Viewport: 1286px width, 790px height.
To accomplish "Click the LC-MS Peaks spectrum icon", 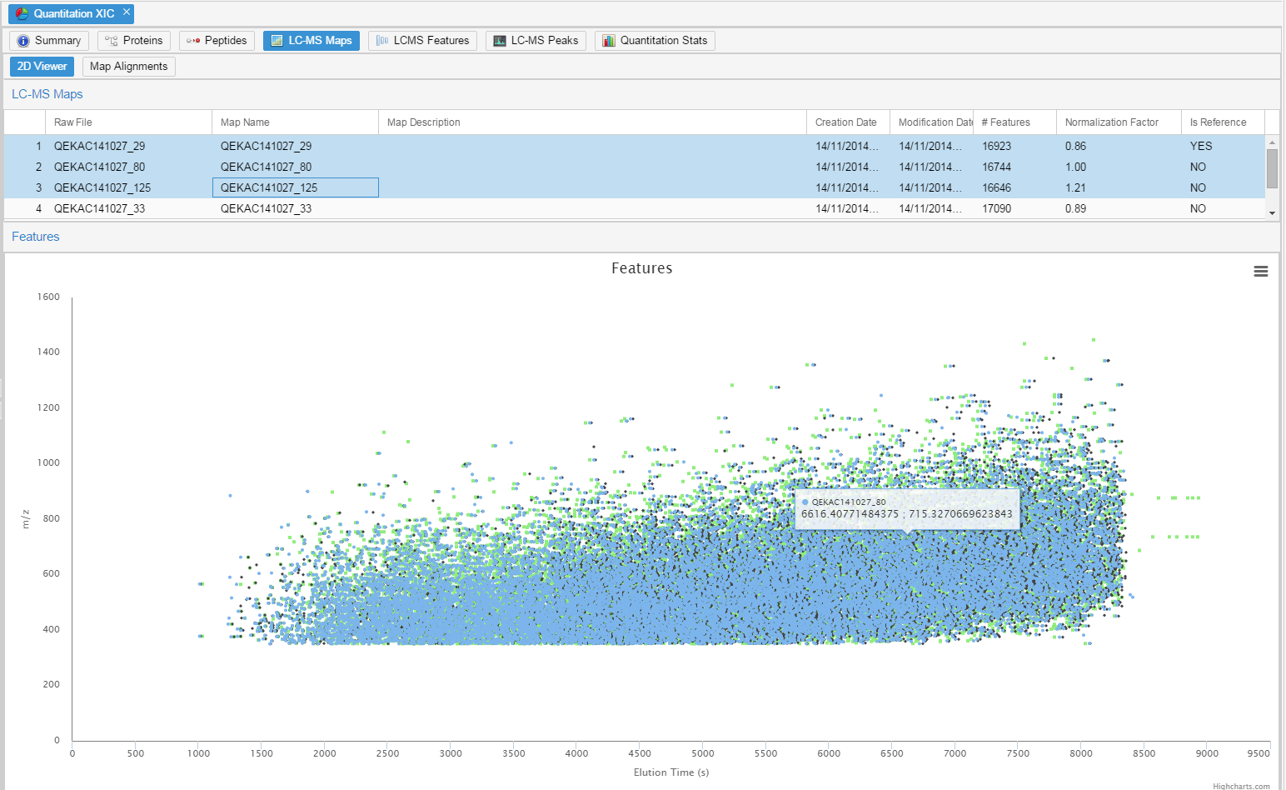I will coord(500,41).
